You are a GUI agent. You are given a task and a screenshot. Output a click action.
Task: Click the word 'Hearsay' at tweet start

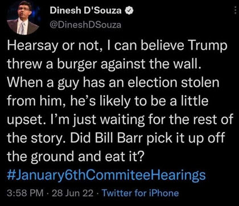(x=32, y=46)
